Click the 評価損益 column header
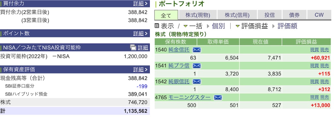This screenshot has width=334, height=117. coord(306,42)
